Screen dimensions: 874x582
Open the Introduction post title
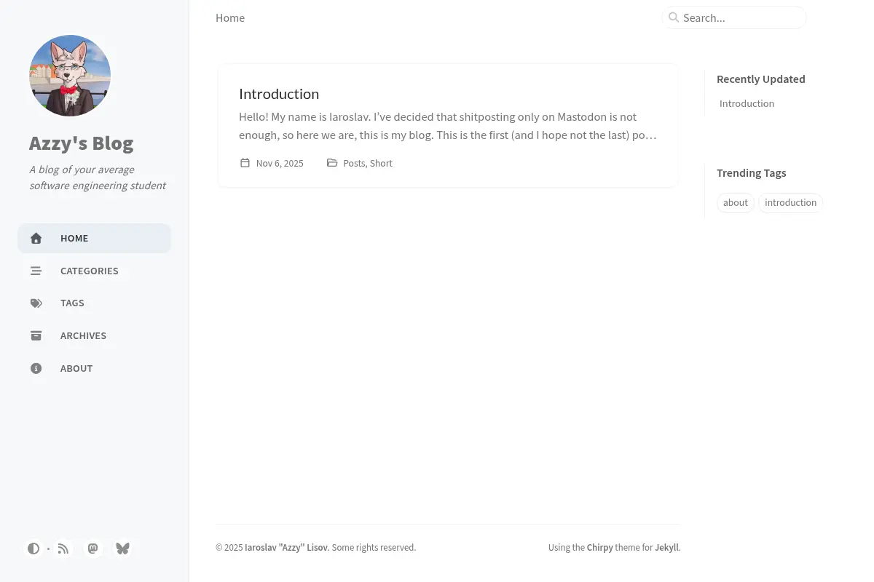[x=279, y=94]
